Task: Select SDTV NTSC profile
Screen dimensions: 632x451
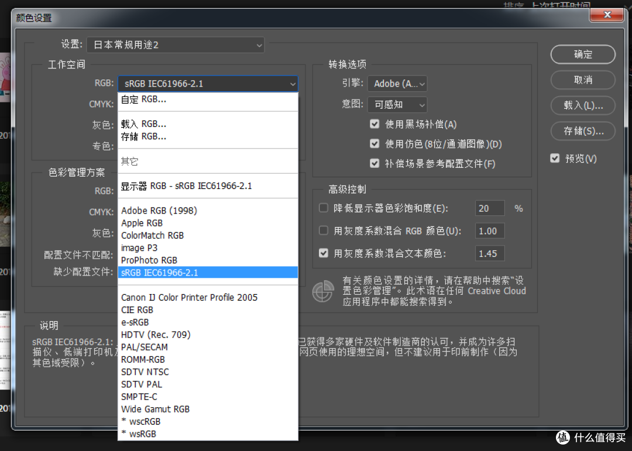Action: pyautogui.click(x=208, y=372)
